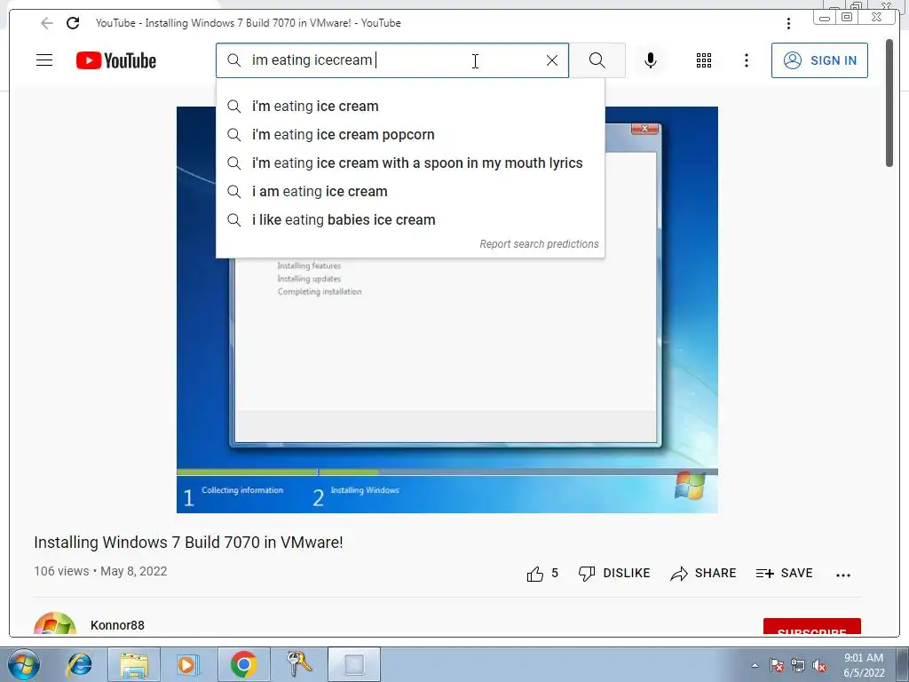Open Windows Explorer folder in taskbar
The image size is (909, 682).
click(x=134, y=664)
